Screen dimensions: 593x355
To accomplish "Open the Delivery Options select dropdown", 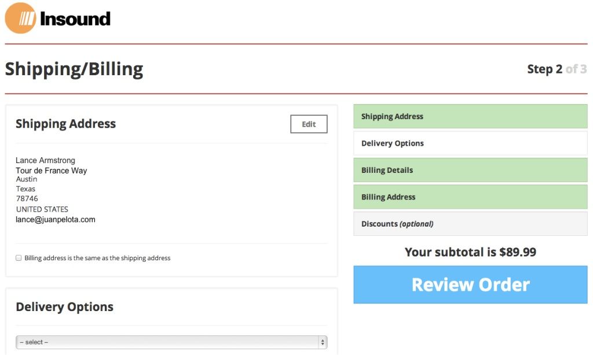I will coord(171,342).
